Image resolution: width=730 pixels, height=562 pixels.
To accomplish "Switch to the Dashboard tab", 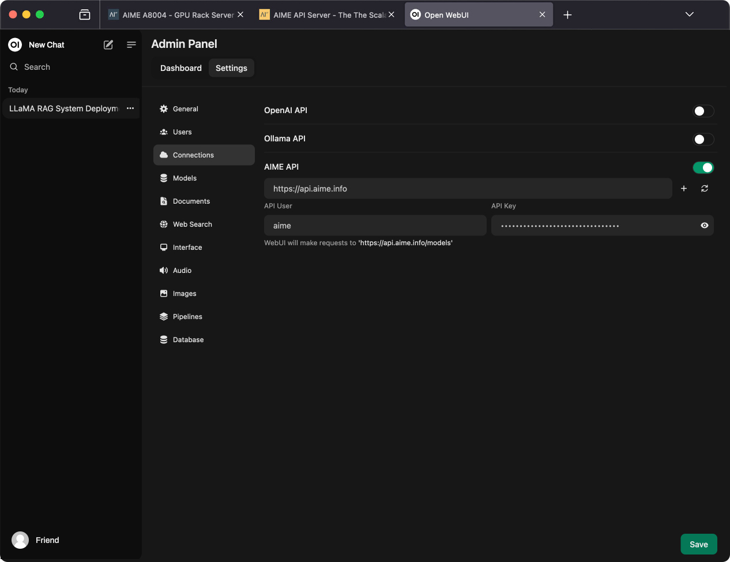I will click(x=181, y=68).
